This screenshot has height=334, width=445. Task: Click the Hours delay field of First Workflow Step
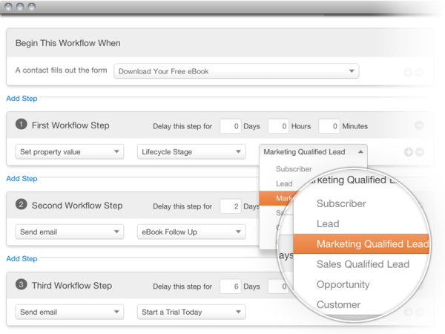[x=278, y=126]
